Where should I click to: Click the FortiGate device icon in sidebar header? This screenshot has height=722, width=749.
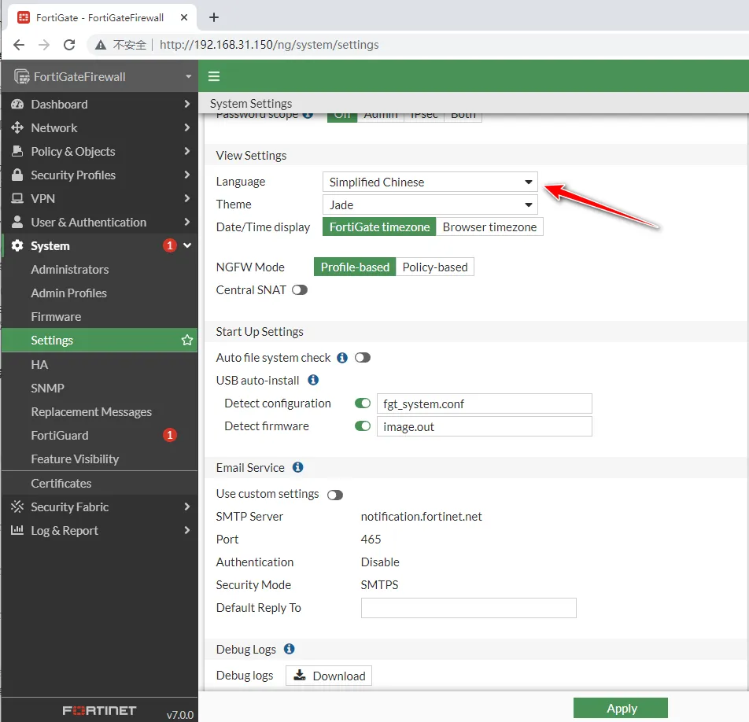[x=21, y=76]
